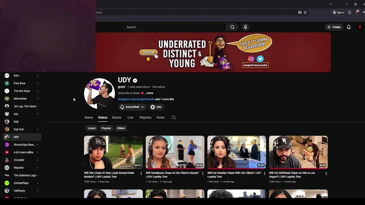Open ShxtsnGigs Reac... subscription
Viewport: 365px width, 205px height.
coord(22,145)
